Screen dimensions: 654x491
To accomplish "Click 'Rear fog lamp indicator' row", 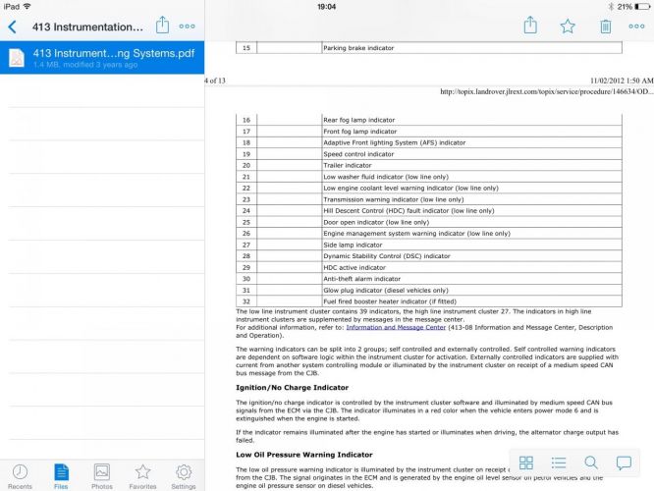I will coord(429,120).
